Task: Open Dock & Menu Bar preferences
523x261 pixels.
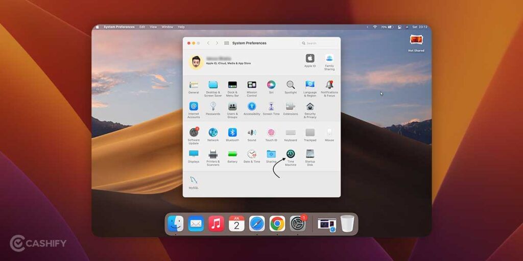Action: click(x=232, y=89)
